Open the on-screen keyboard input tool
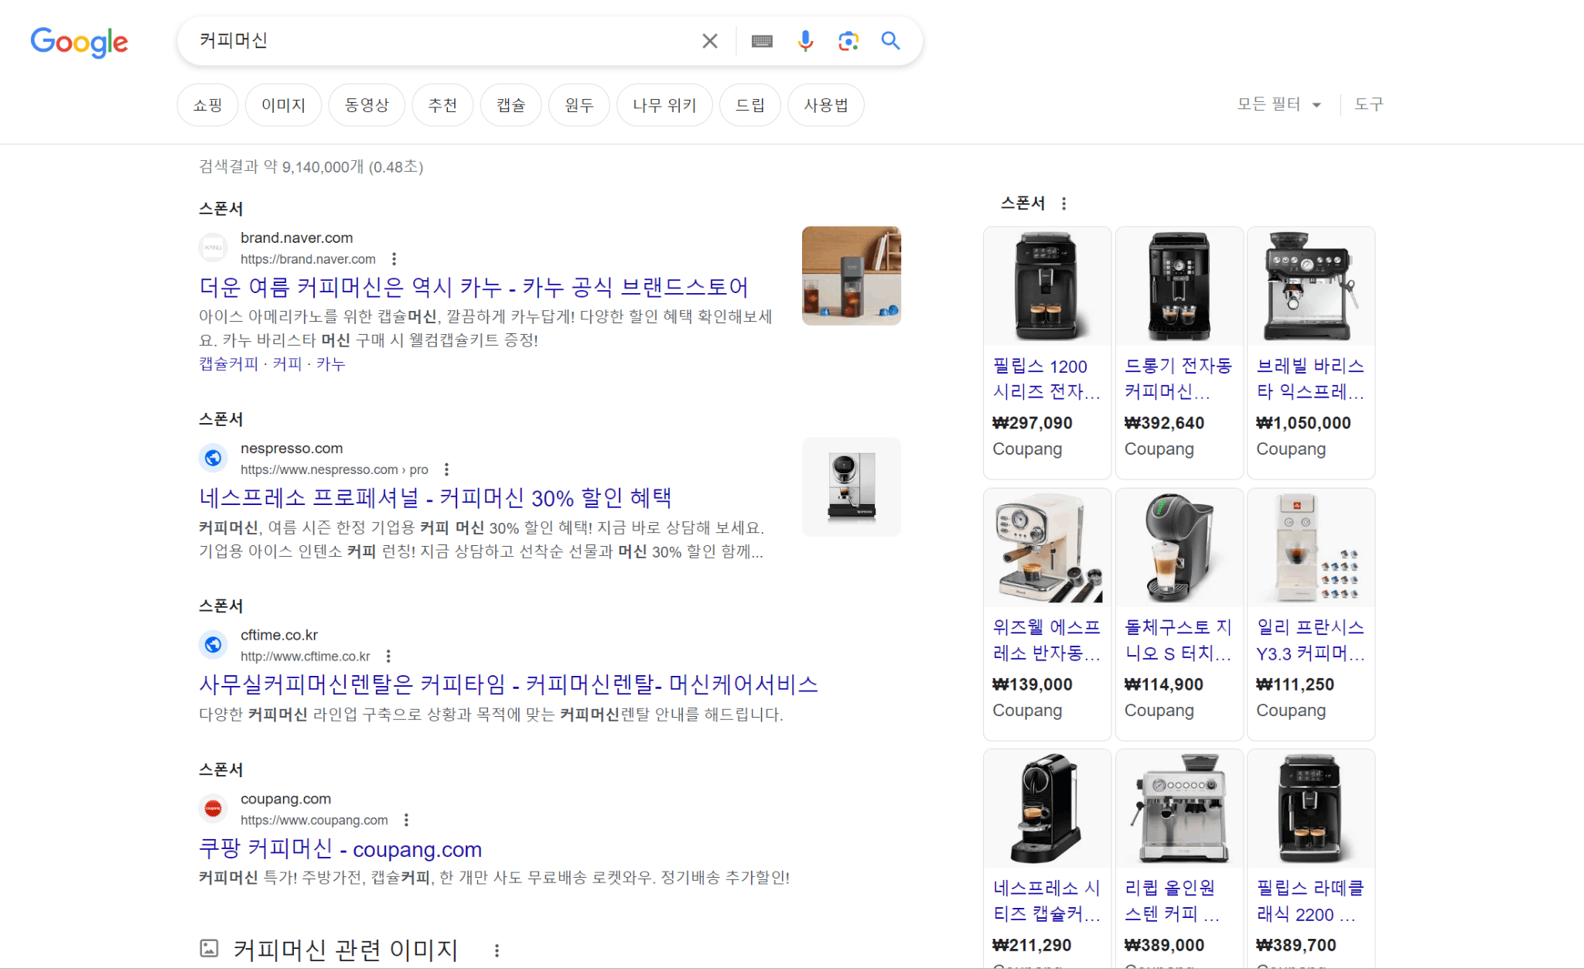The width and height of the screenshot is (1584, 969). (762, 41)
